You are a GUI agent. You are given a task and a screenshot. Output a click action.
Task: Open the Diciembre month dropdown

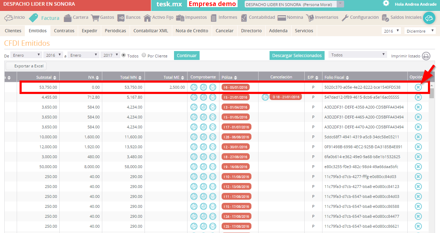420,31
